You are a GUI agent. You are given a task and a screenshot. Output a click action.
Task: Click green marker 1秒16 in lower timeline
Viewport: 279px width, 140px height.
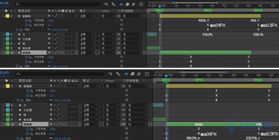pyautogui.click(x=199, y=80)
